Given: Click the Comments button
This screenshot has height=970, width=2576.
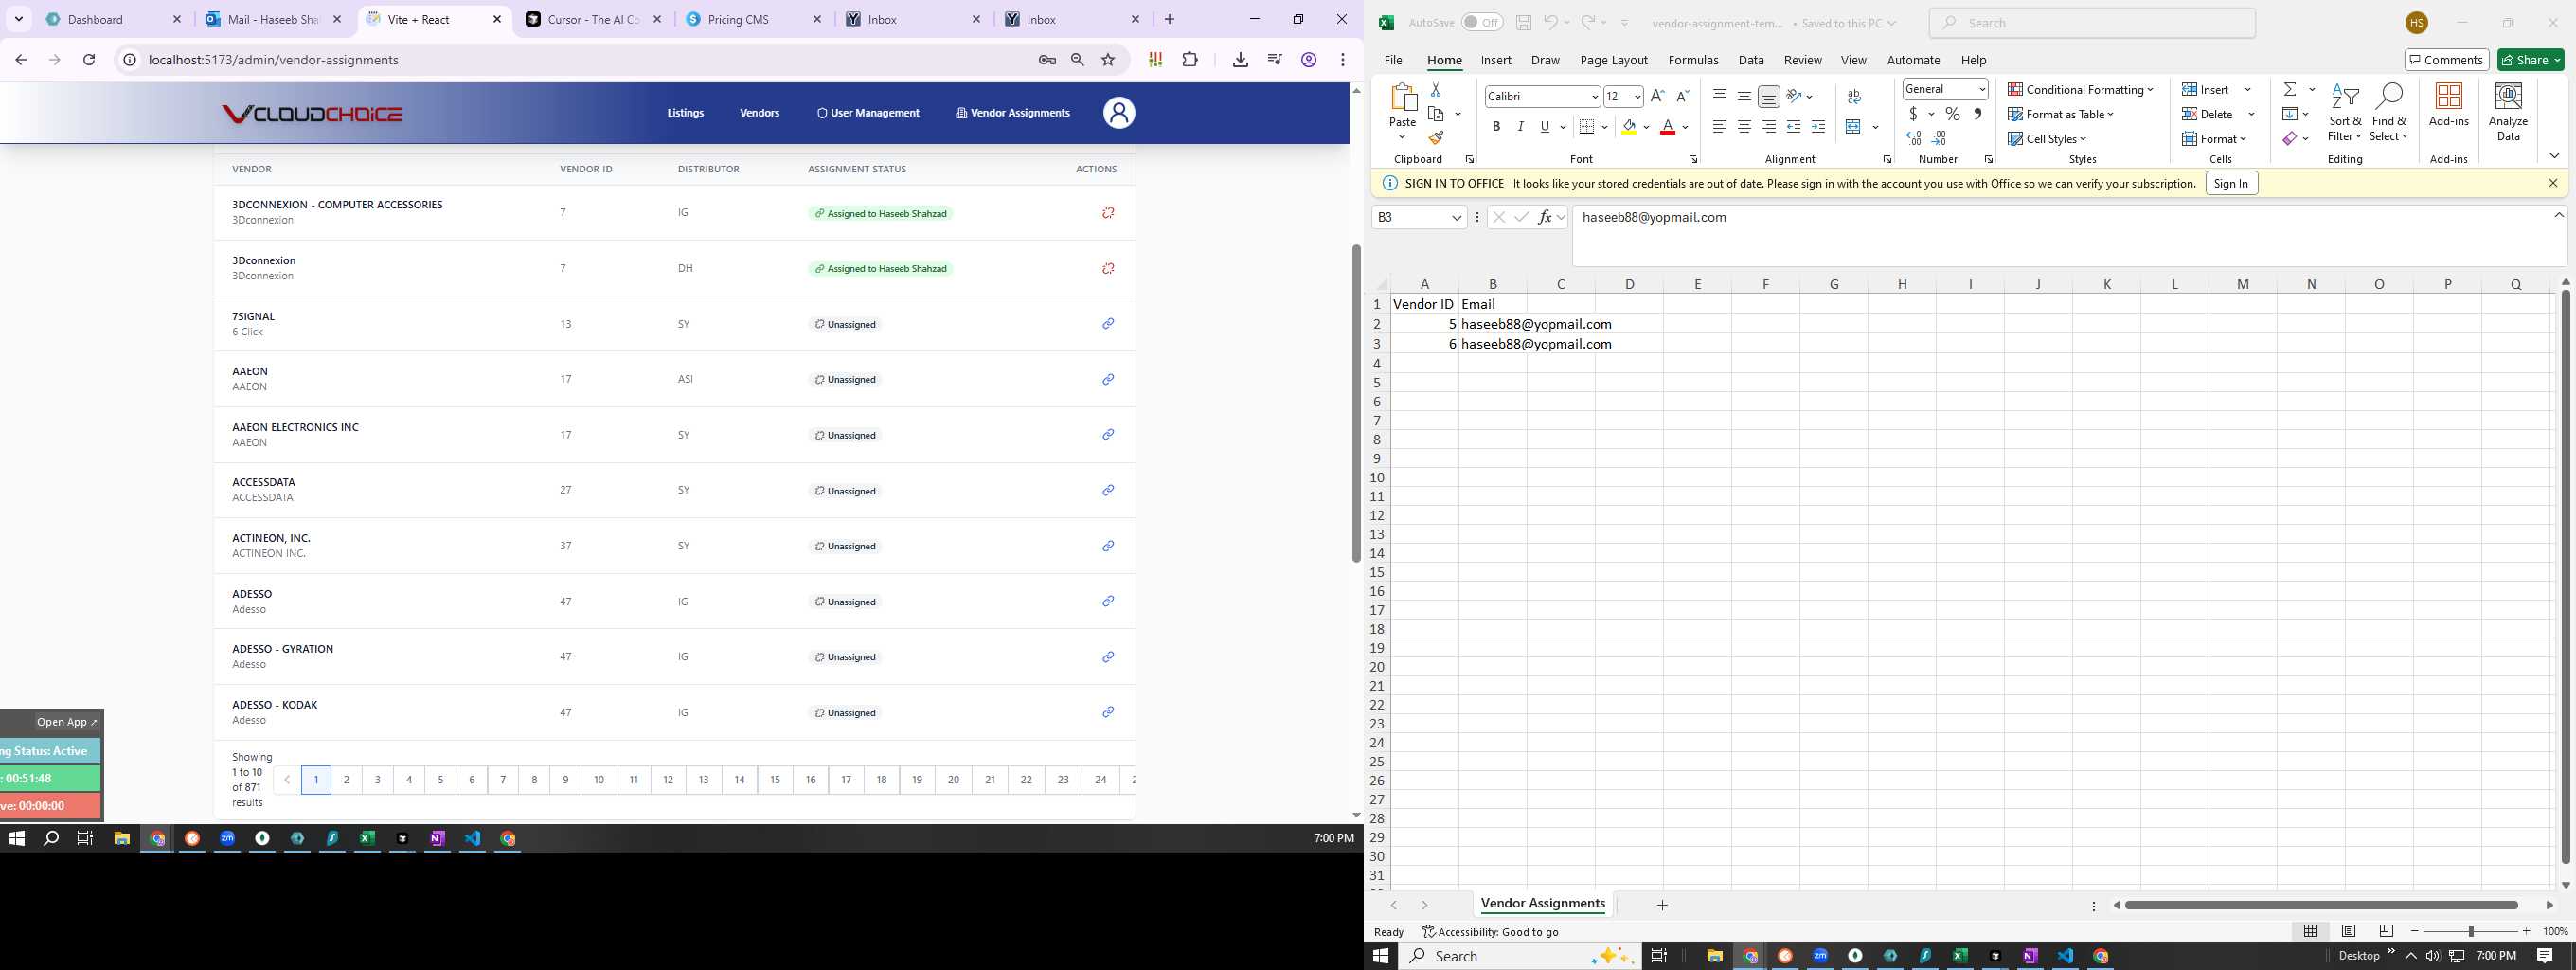Looking at the screenshot, I should (2446, 60).
